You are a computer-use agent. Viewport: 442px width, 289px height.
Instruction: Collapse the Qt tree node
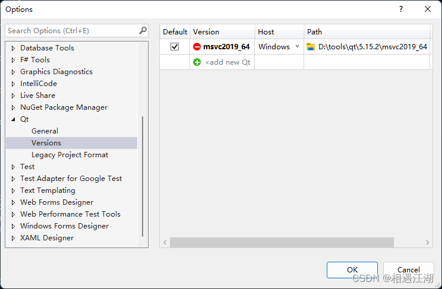point(14,119)
